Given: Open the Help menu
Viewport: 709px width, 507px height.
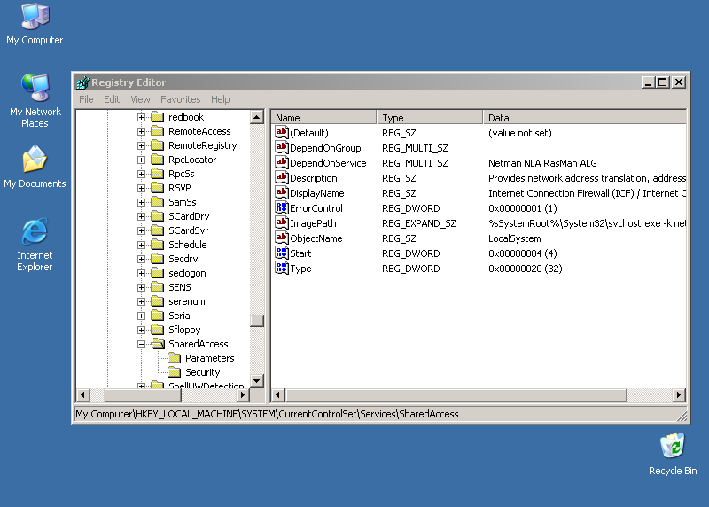Looking at the screenshot, I should point(220,99).
